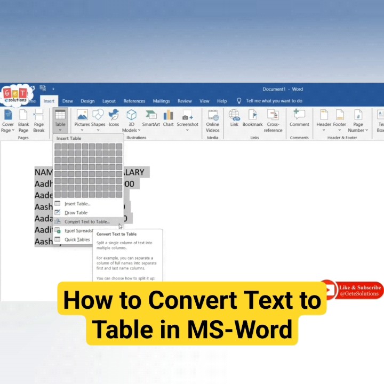Click the Icons button
Screen dimensions: 384x384
pyautogui.click(x=114, y=118)
